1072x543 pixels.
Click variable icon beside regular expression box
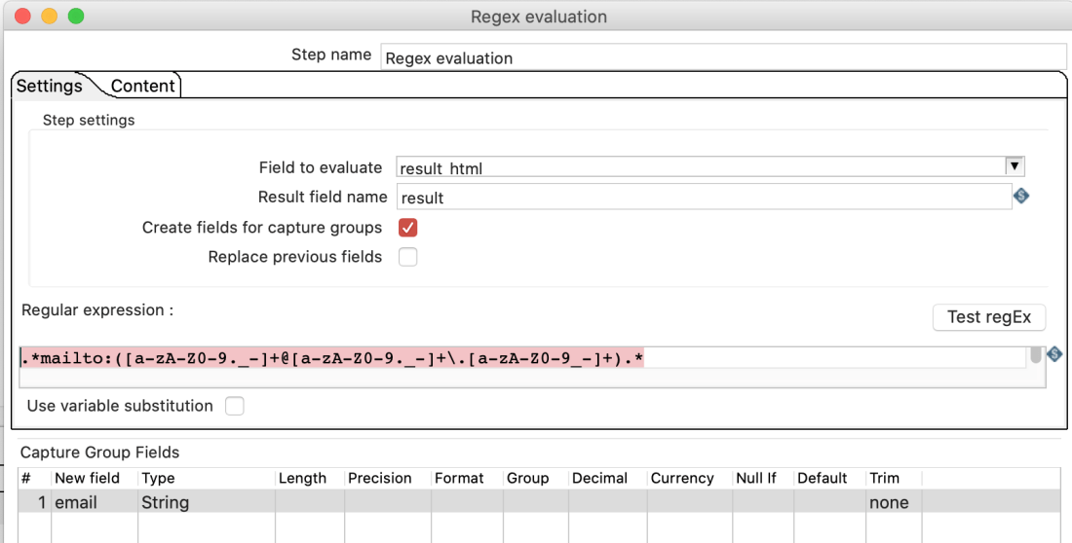pos(1054,354)
